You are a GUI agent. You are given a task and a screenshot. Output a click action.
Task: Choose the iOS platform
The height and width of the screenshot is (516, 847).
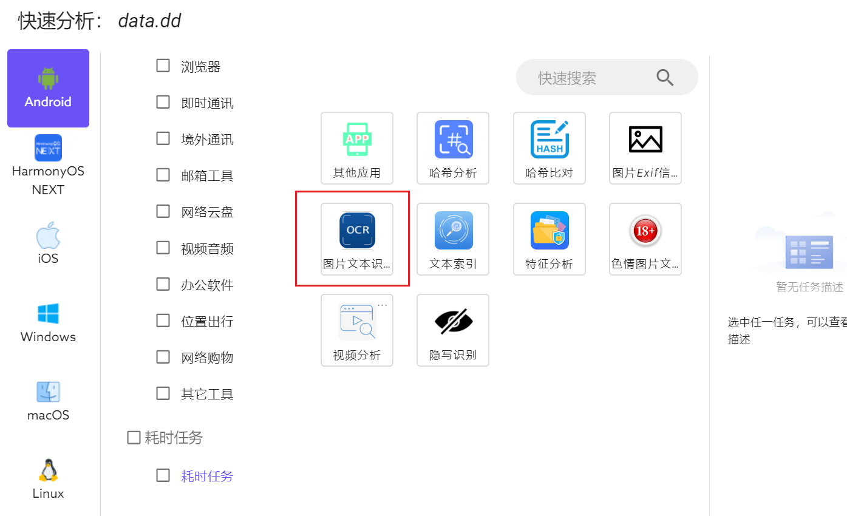pos(48,242)
